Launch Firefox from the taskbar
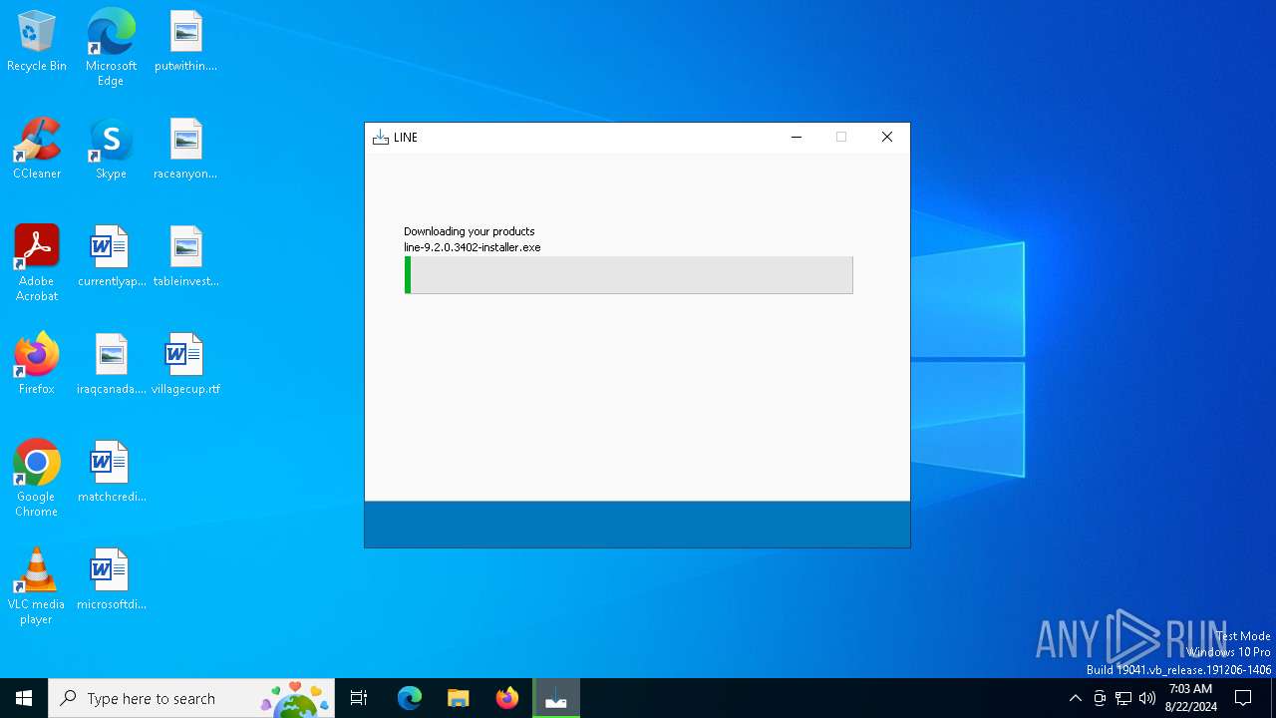1276x718 pixels. click(507, 698)
